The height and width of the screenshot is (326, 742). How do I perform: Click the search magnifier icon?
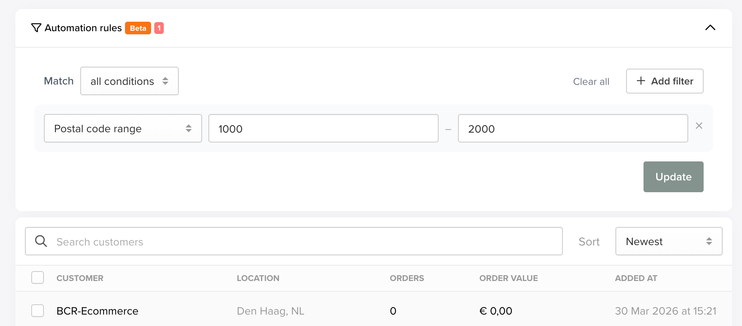(x=41, y=241)
